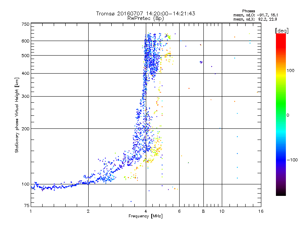Click the black bottom end of the colorbar
Screen dimensions: 307x230
(x=281, y=193)
